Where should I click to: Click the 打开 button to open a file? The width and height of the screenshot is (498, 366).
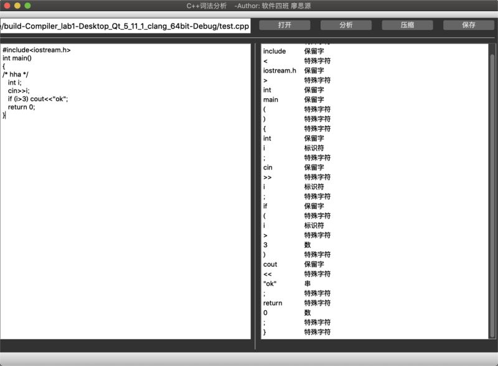point(284,25)
